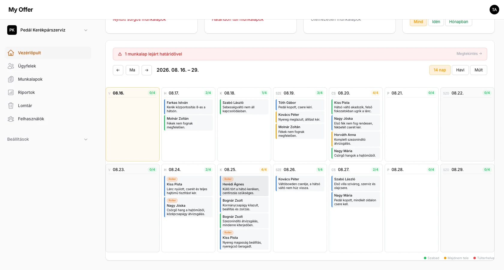Open Herédi Ágnes work order card
The image size is (504, 270).
(x=244, y=186)
